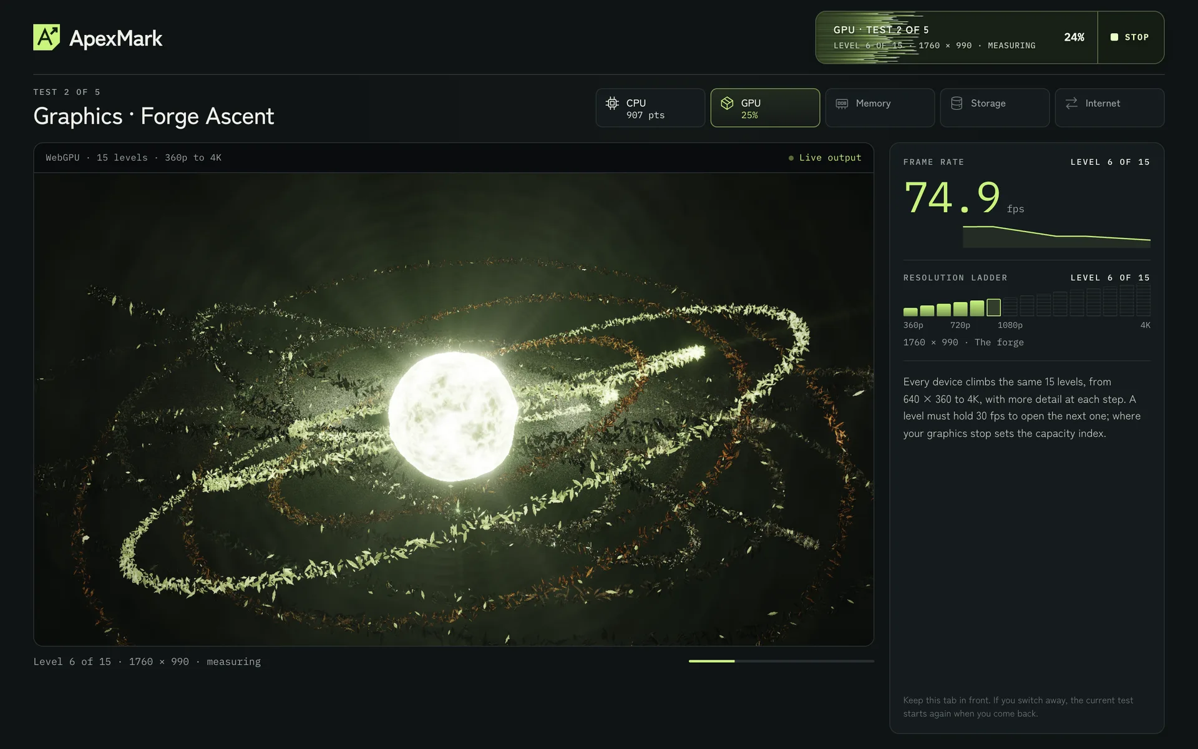
Task: Click the 24% progress readout
Action: coord(1074,37)
